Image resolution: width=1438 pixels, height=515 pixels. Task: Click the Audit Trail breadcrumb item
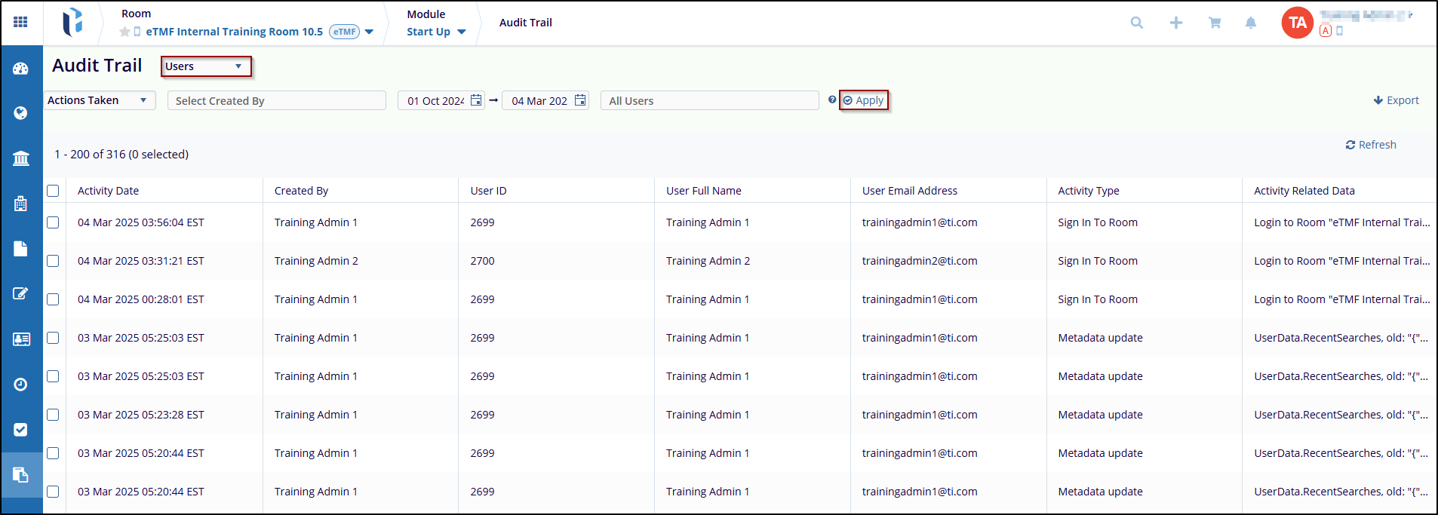click(x=525, y=23)
